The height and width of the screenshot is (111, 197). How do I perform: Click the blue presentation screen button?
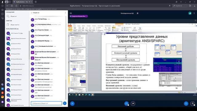pyautogui.click(x=186, y=104)
